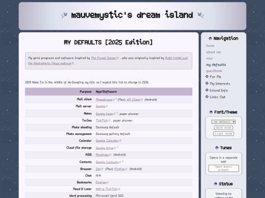Viewport: 265px width, 198px height.
Task: Open the 'home' navigation link
Action: click(210, 45)
